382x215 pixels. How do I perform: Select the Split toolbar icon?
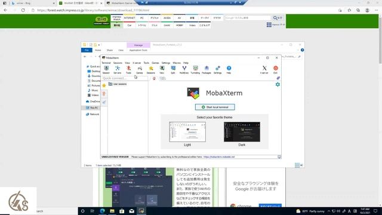[173, 70]
